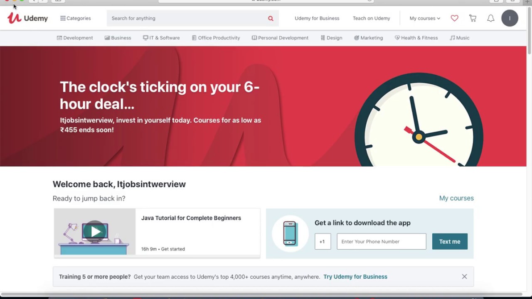Screen dimensions: 532x299
Task: Select the Music category tab
Action: point(459,38)
